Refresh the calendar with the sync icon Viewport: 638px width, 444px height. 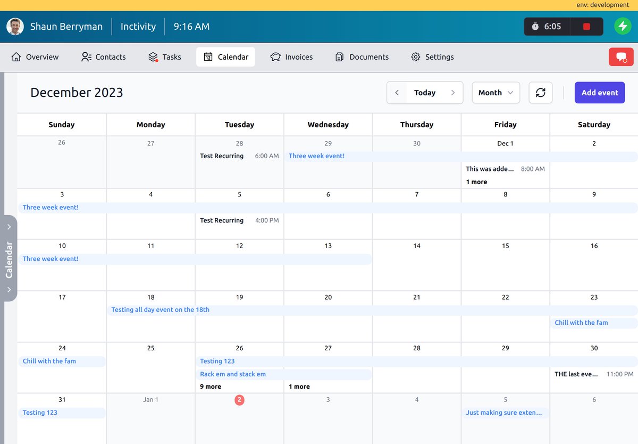point(541,93)
